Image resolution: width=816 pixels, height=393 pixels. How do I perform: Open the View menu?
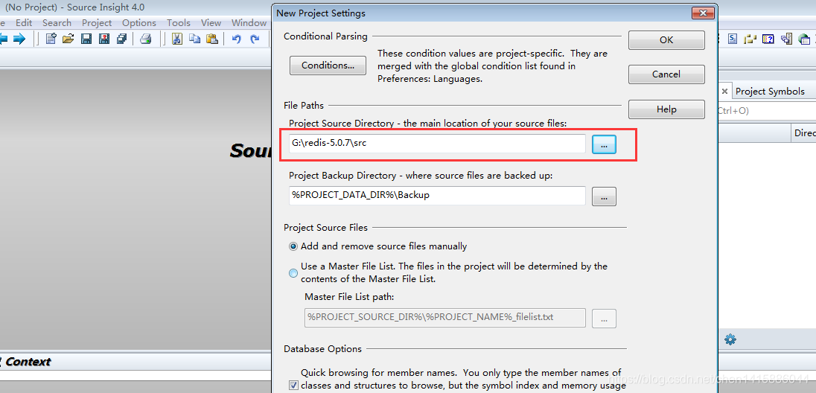click(211, 23)
